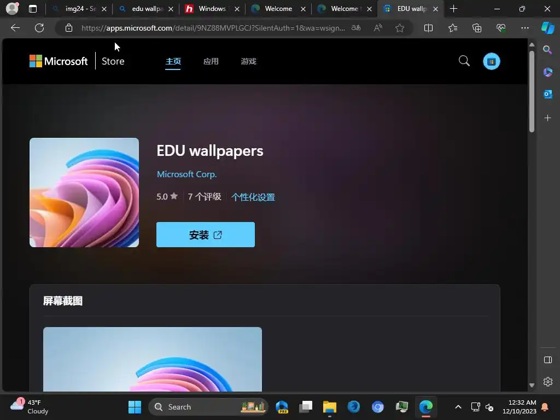This screenshot has height=420, width=560.
Task: Search the Microsoft Store site
Action: click(464, 61)
